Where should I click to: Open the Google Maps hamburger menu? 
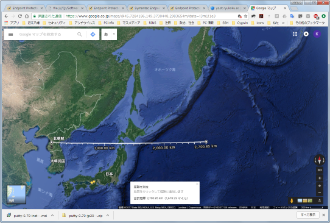(10, 34)
